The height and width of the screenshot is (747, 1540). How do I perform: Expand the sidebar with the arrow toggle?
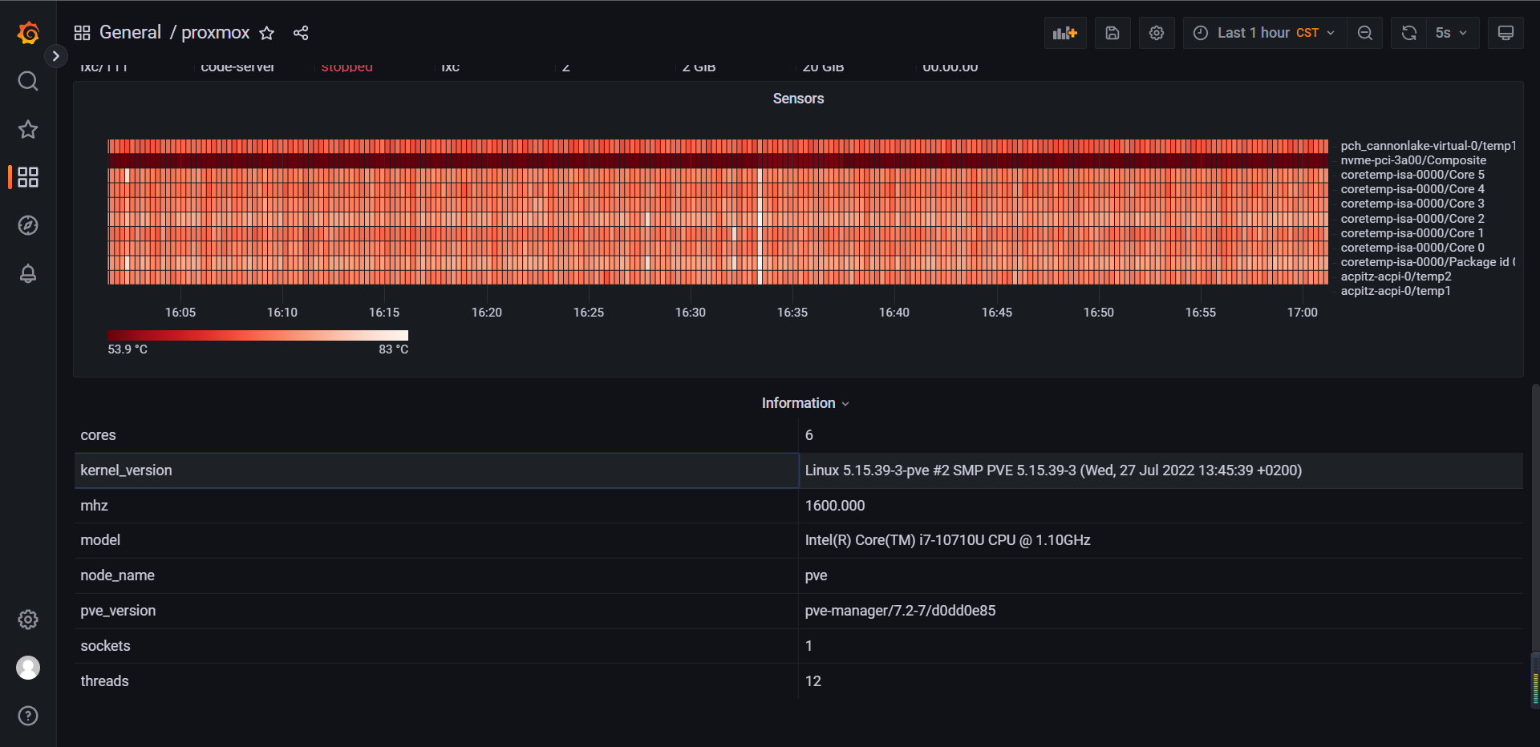pos(55,56)
